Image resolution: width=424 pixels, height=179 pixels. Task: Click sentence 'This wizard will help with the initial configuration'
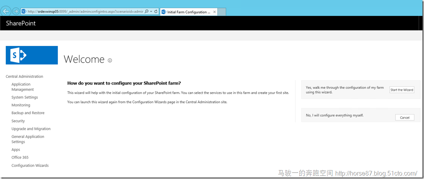(x=178, y=93)
